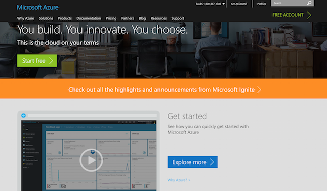Follow the Why Azure? link
Viewport: 327px width, 191px height.
coord(179,180)
